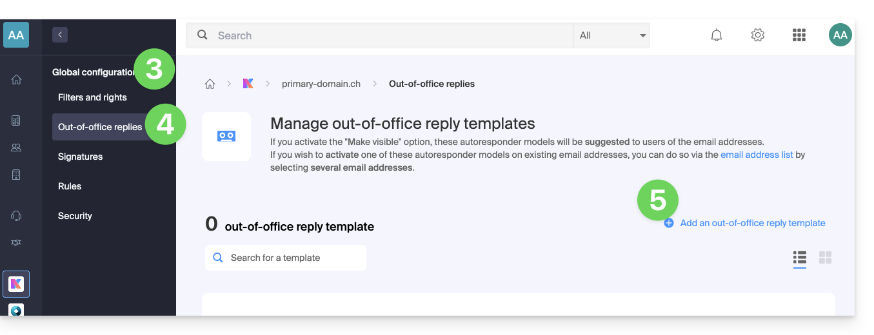Open settings gear icon in top bar

758,35
